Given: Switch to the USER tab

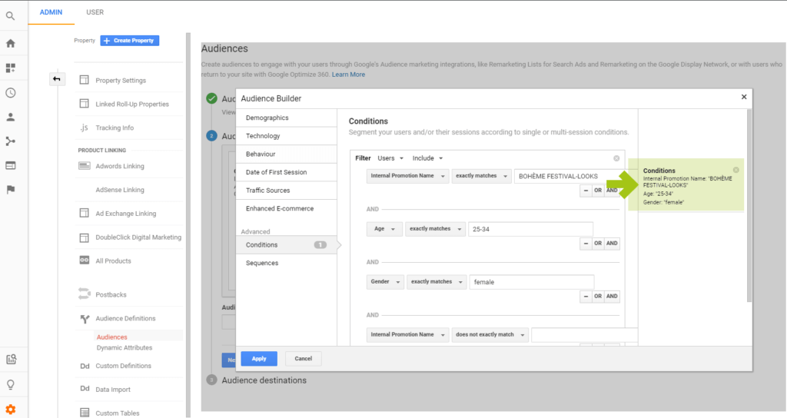Looking at the screenshot, I should (x=95, y=12).
